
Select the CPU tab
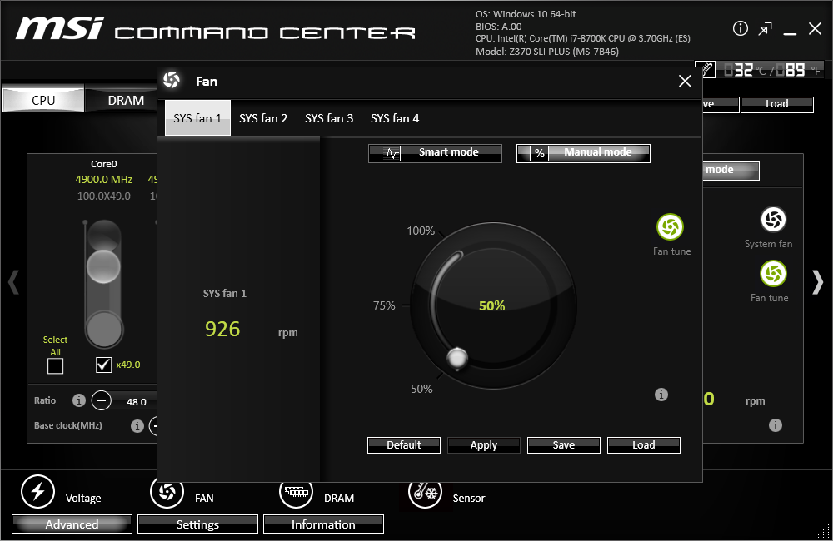43,100
